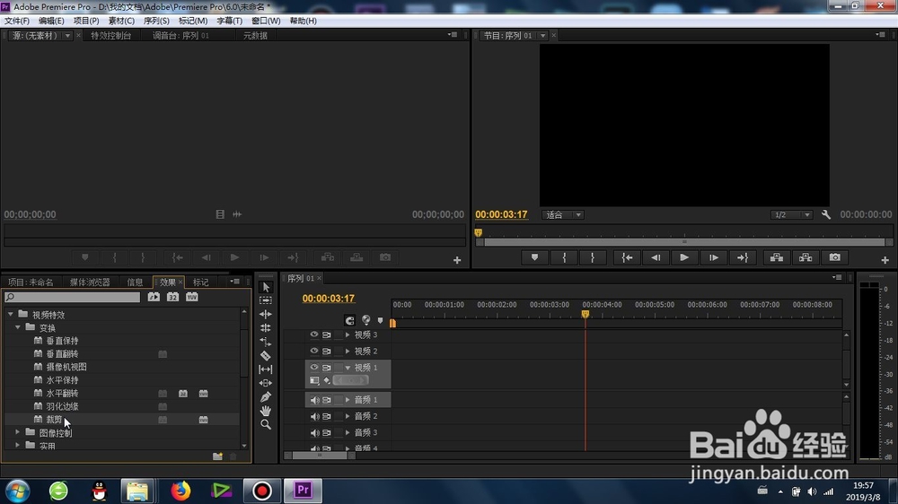Step back one frame in program monitor
This screenshot has height=504, width=898.
point(656,257)
